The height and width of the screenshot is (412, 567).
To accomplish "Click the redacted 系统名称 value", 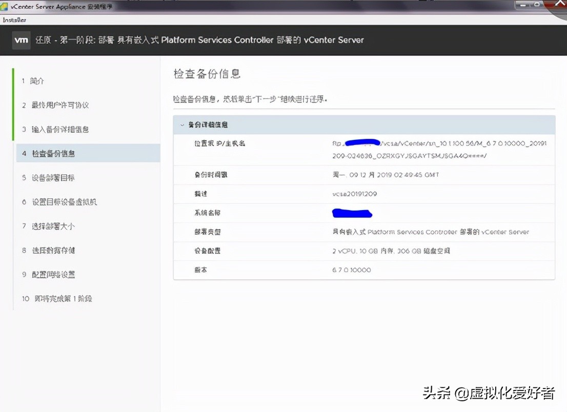I will tap(352, 213).
